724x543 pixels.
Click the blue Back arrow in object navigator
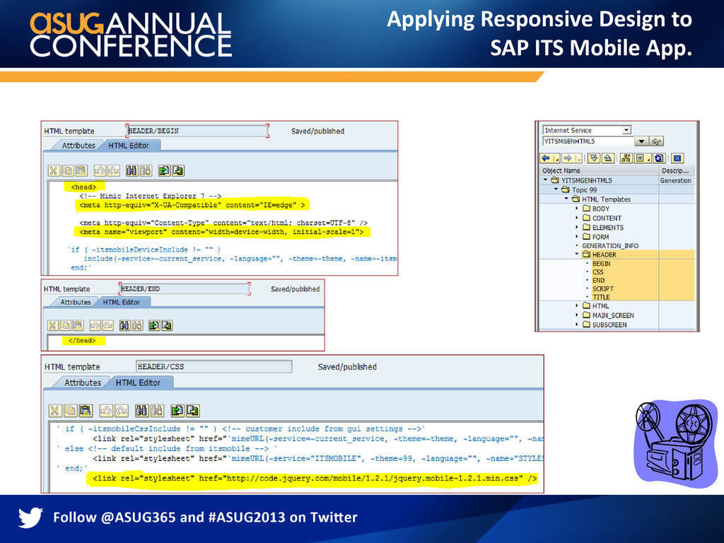(546, 158)
